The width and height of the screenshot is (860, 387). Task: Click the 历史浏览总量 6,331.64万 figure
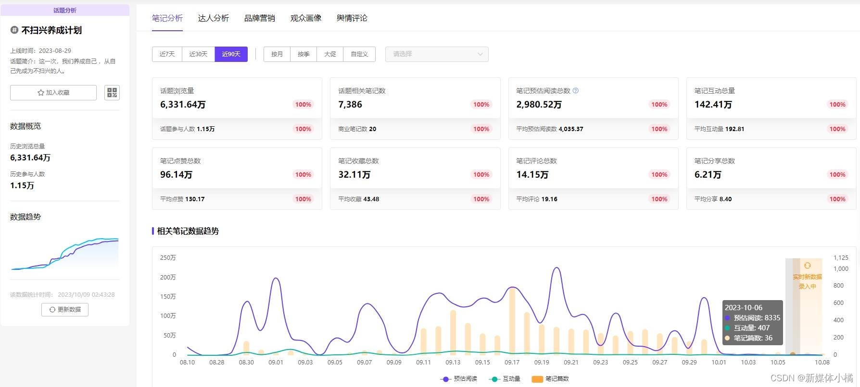[30, 157]
